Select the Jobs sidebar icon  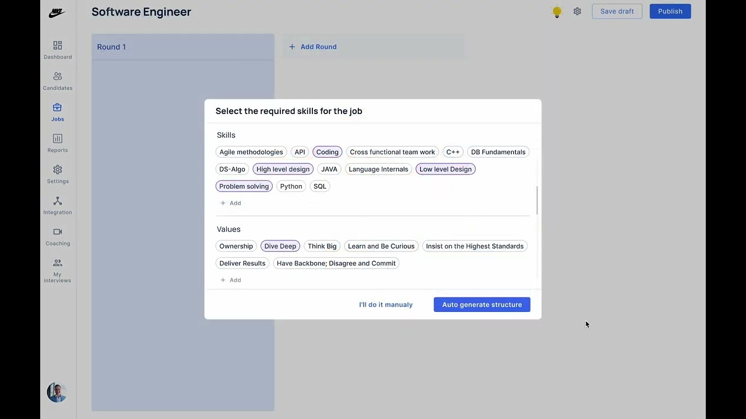click(57, 112)
